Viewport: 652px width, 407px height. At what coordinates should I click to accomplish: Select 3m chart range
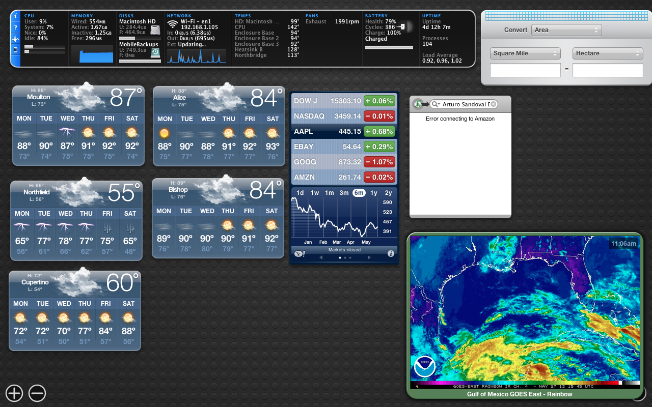pos(344,193)
